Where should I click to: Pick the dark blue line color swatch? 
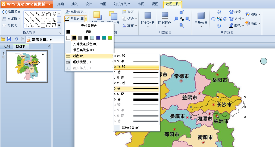tap(98, 38)
